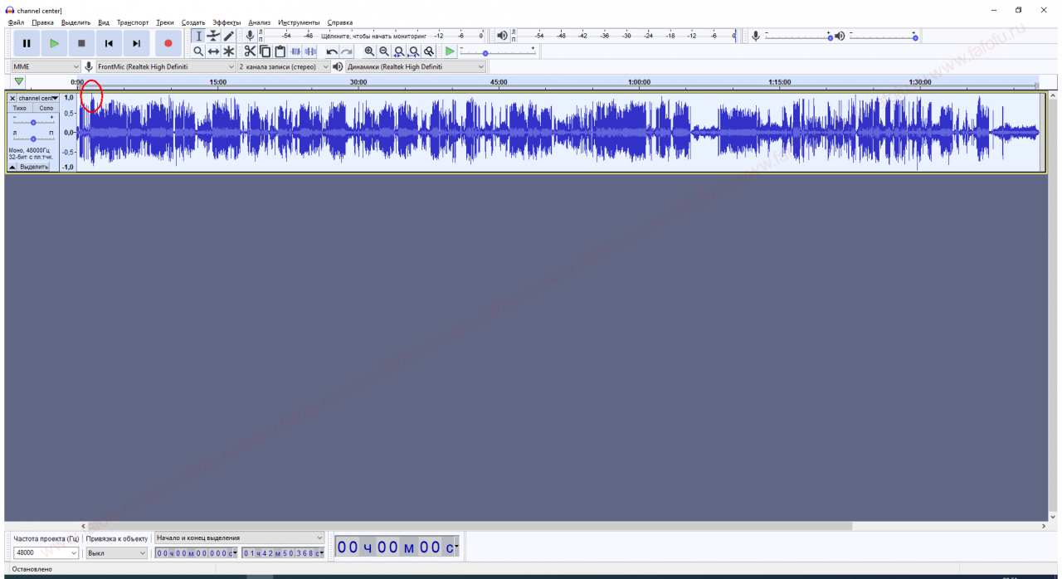Undo the last action with the Undo arrow
Viewport: 1062px width, 579px height.
[332, 51]
